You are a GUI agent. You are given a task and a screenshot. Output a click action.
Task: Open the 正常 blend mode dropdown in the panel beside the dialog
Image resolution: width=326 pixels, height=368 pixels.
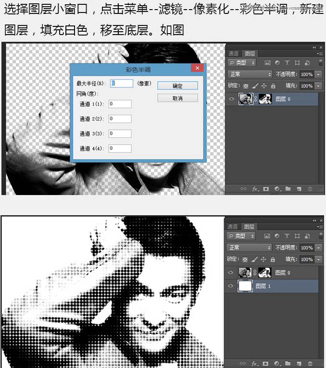click(x=250, y=74)
